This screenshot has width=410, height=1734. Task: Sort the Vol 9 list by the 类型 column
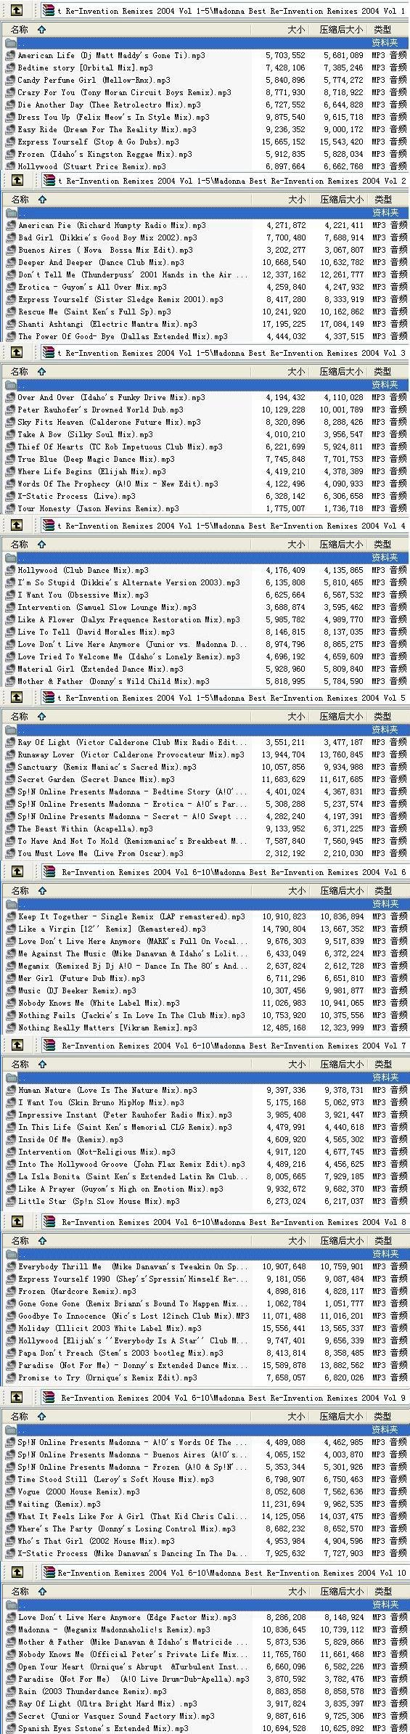coord(382,1416)
